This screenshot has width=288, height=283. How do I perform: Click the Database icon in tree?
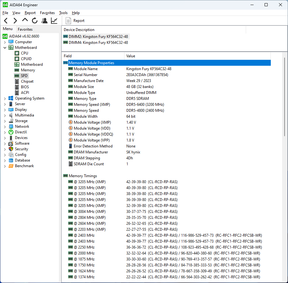(x=11, y=160)
